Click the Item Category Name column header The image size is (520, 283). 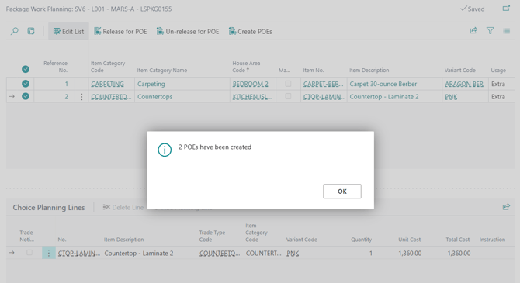pos(162,71)
